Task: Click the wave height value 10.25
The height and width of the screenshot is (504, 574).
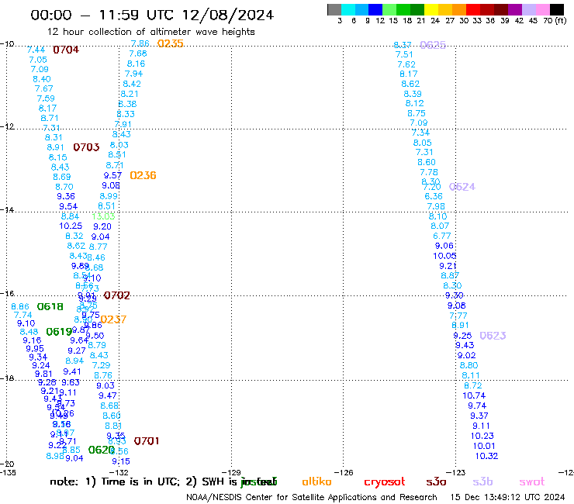Action: tap(71, 226)
